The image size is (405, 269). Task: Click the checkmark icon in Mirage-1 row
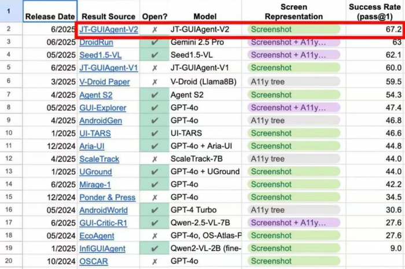154,184
